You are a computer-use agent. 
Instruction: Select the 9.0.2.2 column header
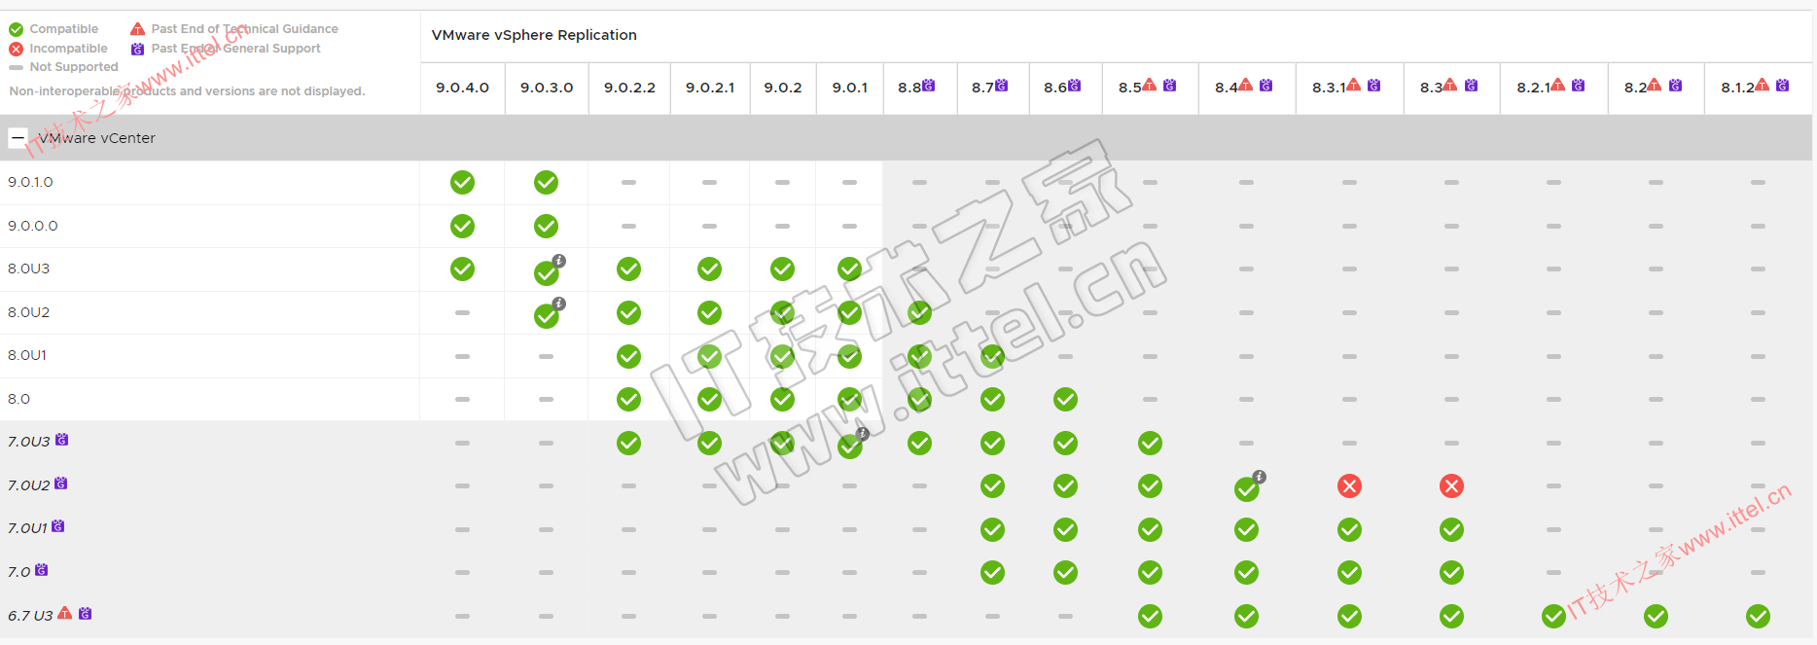coord(629,88)
